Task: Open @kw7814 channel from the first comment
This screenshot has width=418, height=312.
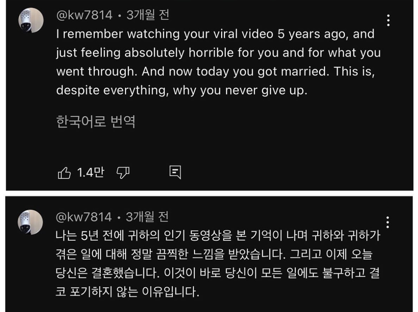Action: [84, 15]
